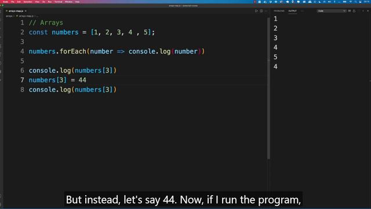Viewport: 371px width, 209px height.
Task: Open the Wi-Fi menu in the menu bar
Action: [x=351, y=2]
